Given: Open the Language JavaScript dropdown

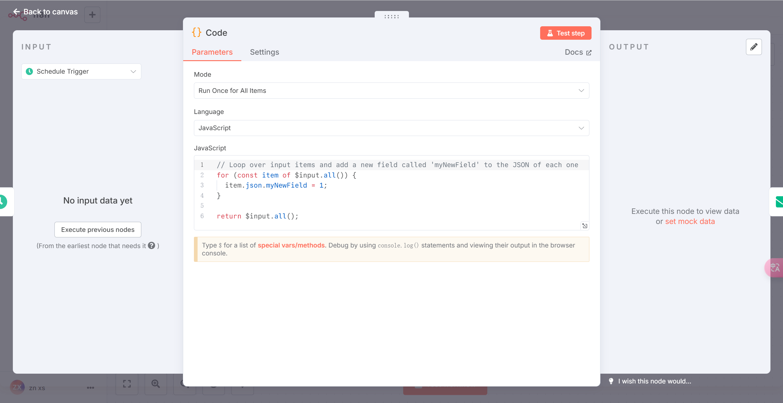Looking at the screenshot, I should tap(391, 128).
